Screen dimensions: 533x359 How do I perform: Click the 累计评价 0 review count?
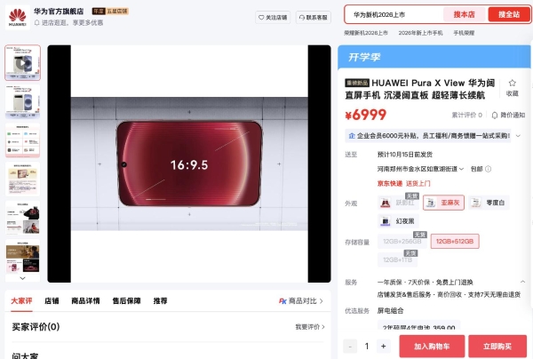[x=466, y=116]
